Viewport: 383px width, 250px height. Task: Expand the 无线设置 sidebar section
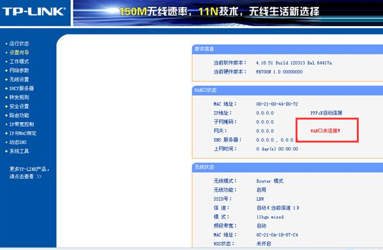pyautogui.click(x=19, y=79)
